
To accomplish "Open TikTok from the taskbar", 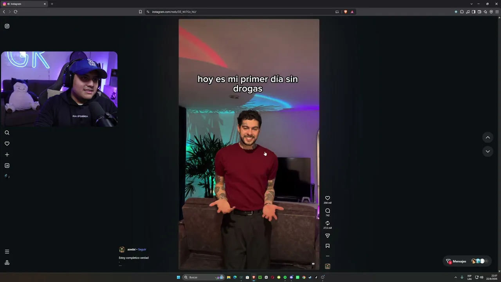I will pos(316,277).
